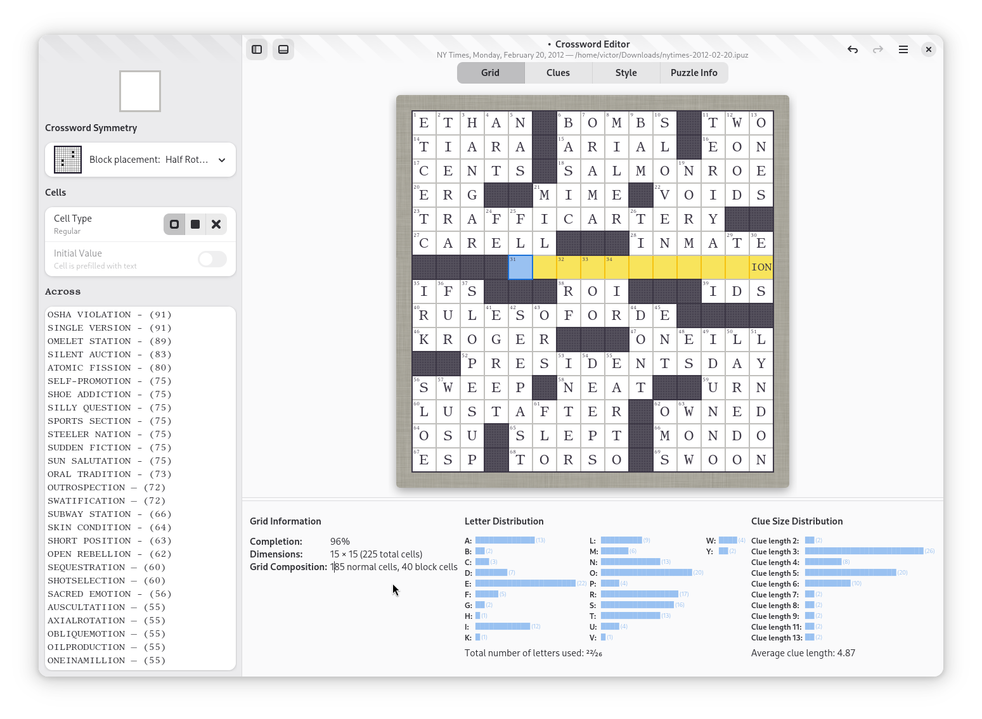Click the dropdown chevron next to Half Rot

tap(222, 160)
